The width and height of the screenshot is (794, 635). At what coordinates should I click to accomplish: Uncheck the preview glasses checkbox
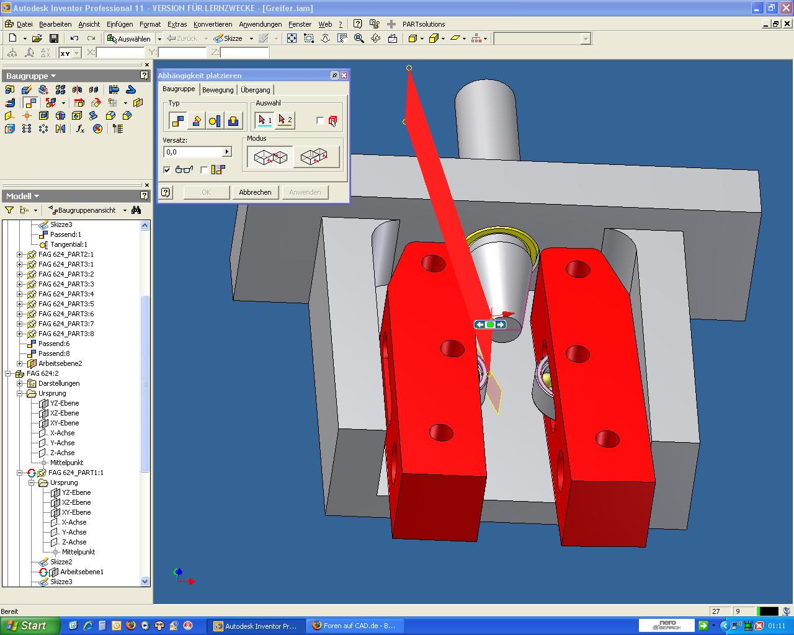(x=167, y=170)
